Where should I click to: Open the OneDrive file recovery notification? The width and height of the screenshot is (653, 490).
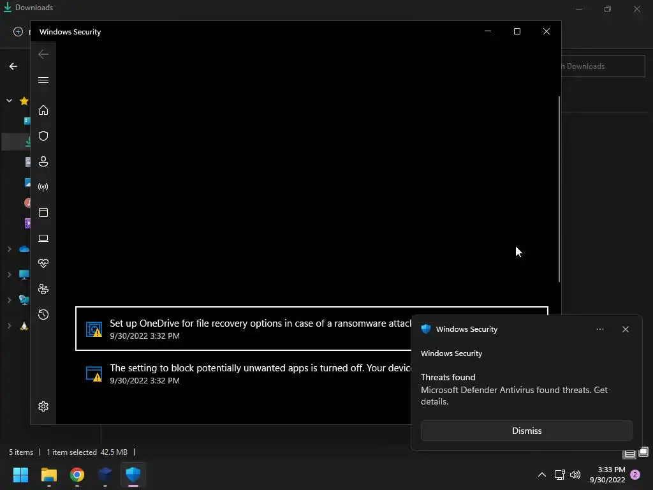pyautogui.click(x=311, y=329)
